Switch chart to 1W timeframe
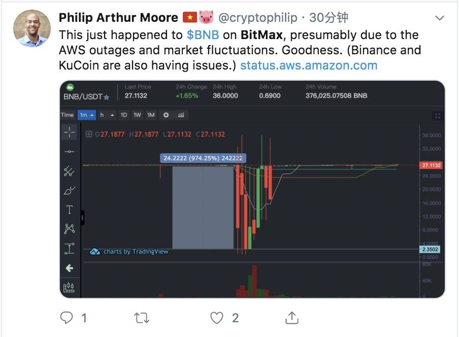Viewport: 459px width, 337px height. point(137,115)
